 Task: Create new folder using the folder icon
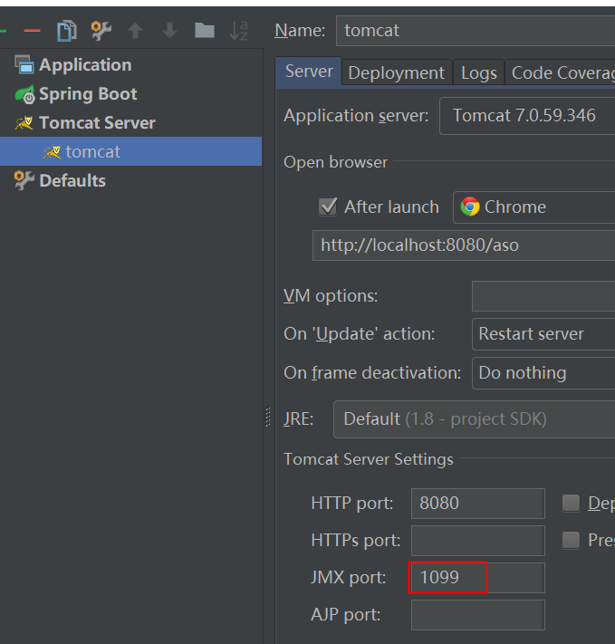point(204,31)
